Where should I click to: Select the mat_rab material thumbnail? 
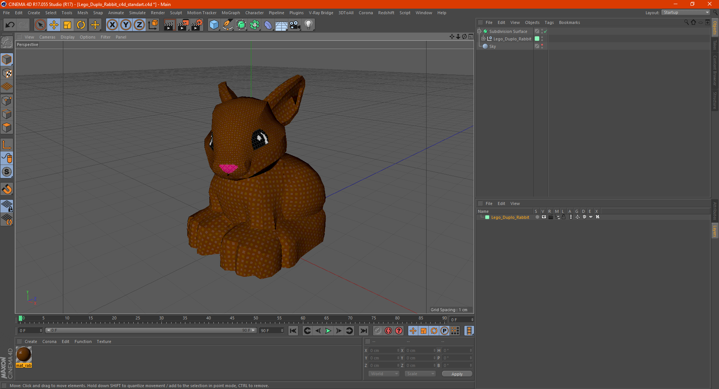click(24, 355)
